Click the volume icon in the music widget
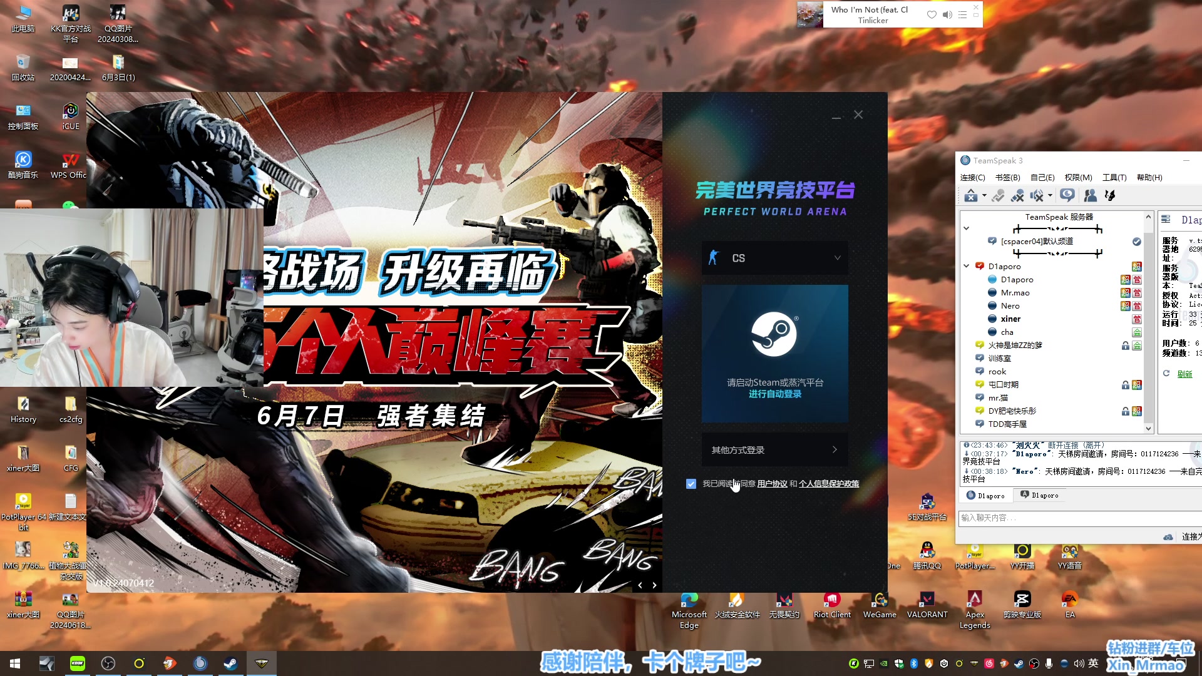 point(947,14)
